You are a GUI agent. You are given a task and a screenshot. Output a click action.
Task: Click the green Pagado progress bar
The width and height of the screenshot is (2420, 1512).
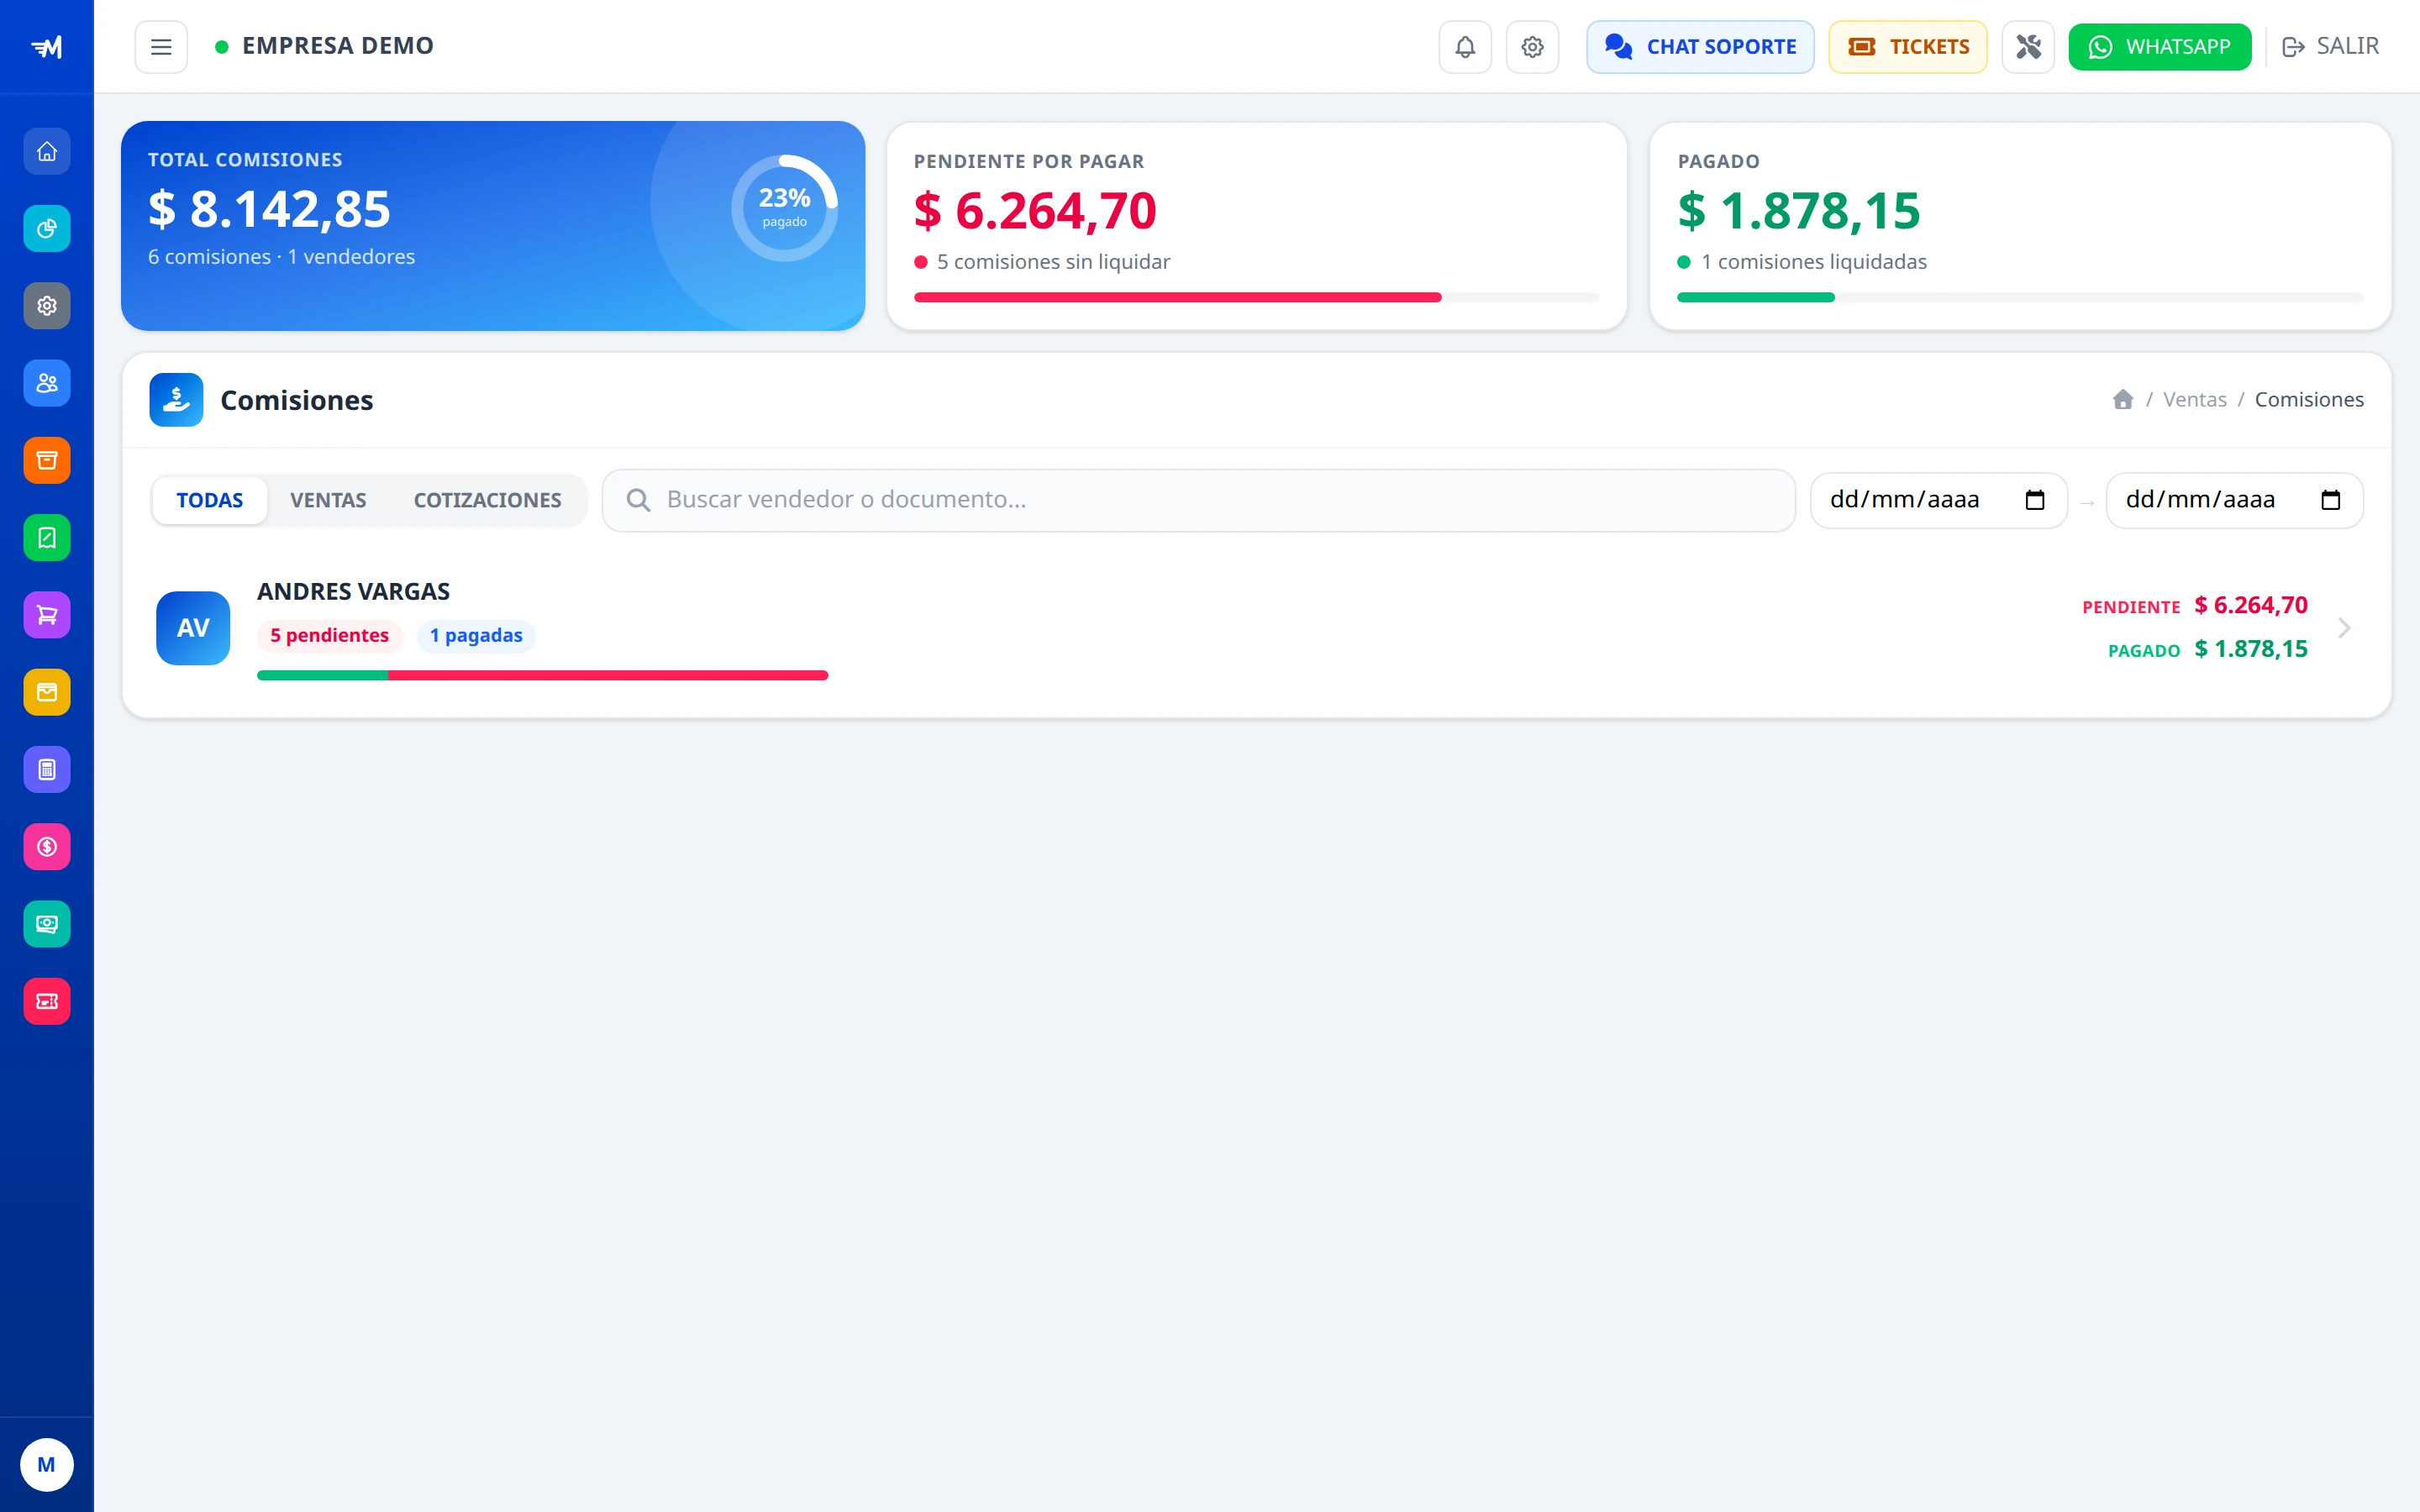point(1756,297)
